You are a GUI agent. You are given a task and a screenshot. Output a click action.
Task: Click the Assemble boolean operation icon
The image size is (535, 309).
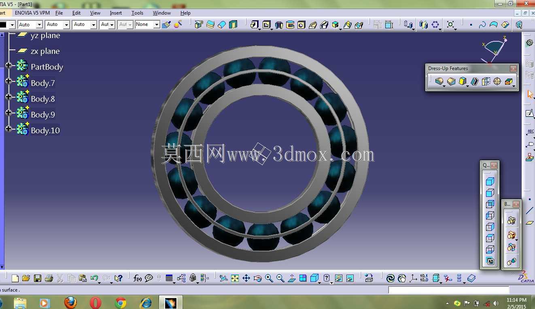tap(512, 220)
